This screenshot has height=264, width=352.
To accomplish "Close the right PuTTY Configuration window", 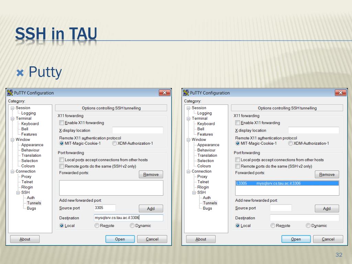I will (341, 93).
